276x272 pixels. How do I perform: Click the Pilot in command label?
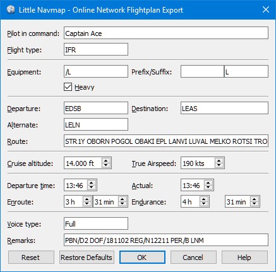pos(33,33)
